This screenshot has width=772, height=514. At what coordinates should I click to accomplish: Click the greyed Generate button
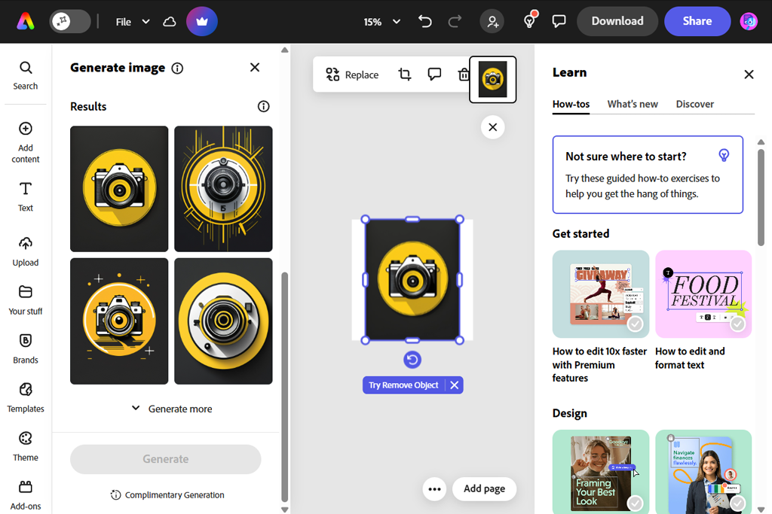coord(165,459)
